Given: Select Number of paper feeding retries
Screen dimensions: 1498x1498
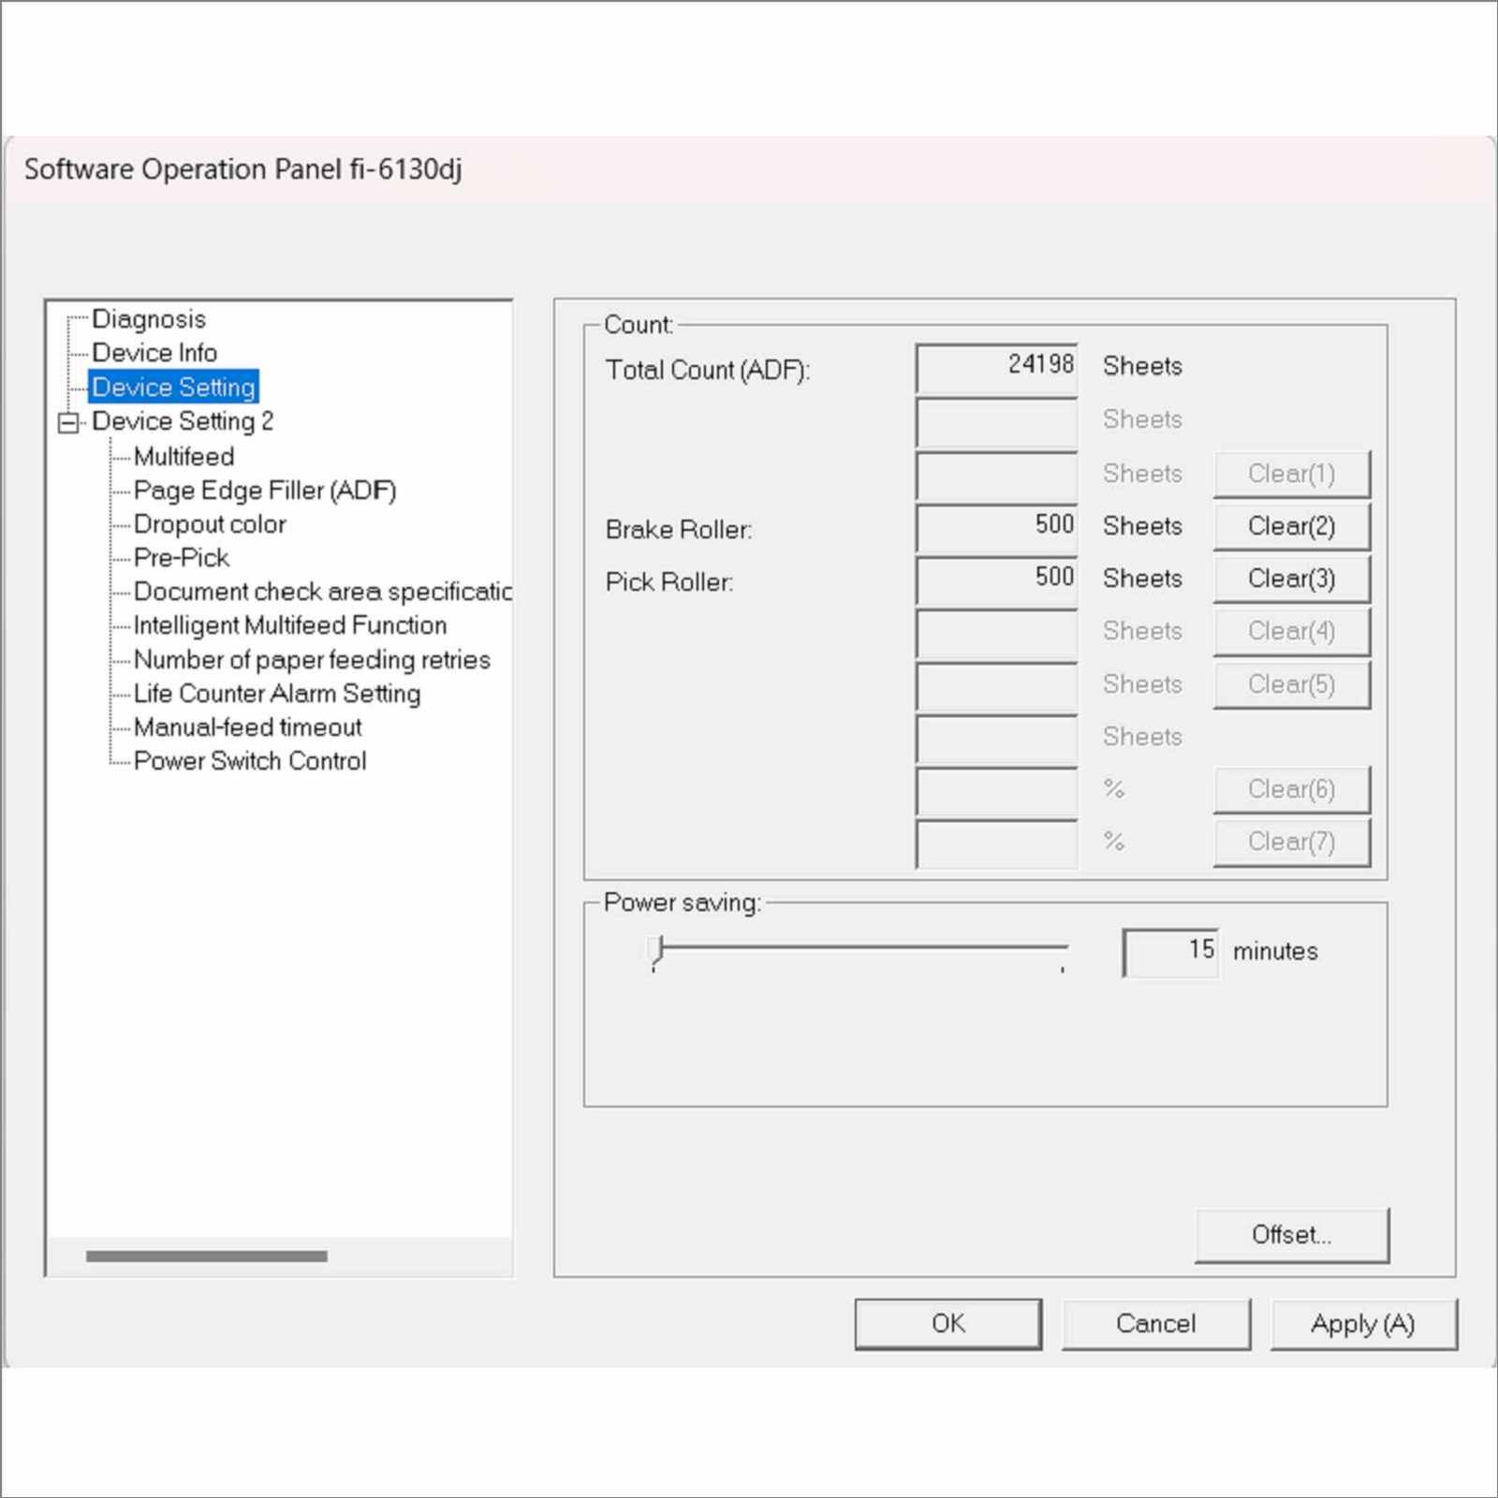Looking at the screenshot, I should click(312, 660).
